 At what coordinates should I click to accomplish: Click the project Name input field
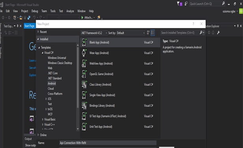(x=108, y=143)
